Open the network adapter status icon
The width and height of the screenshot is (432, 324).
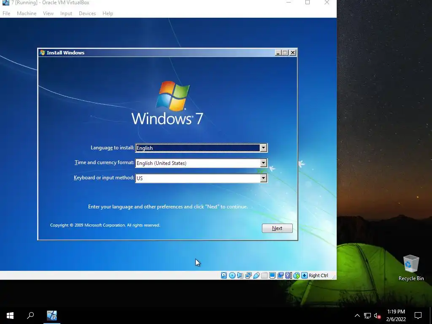click(248, 275)
